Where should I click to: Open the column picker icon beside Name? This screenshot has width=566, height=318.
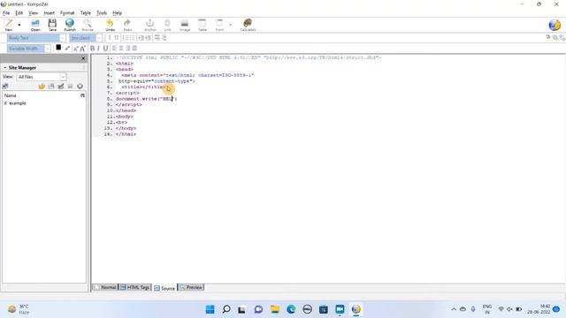[82, 95]
